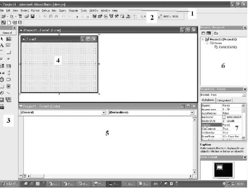Open the (General) object dropdown in the code window
Screen dimensions: 248x189
104,113
